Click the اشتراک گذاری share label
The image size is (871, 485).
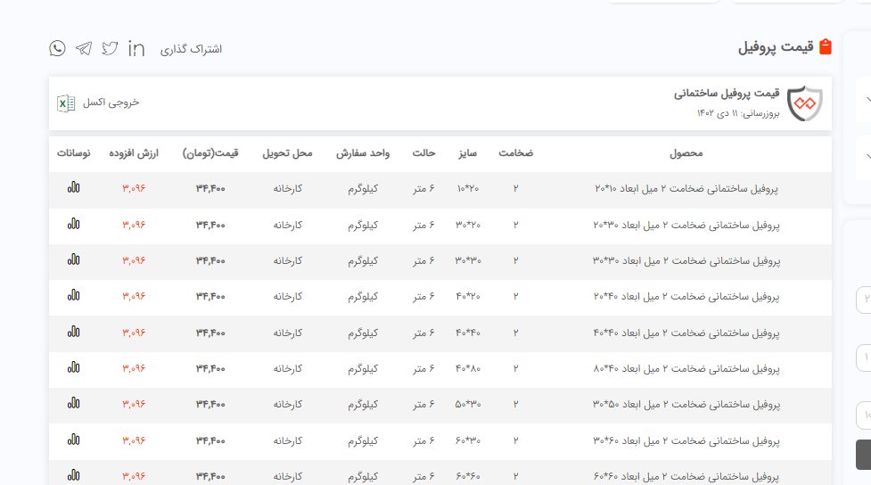(191, 49)
